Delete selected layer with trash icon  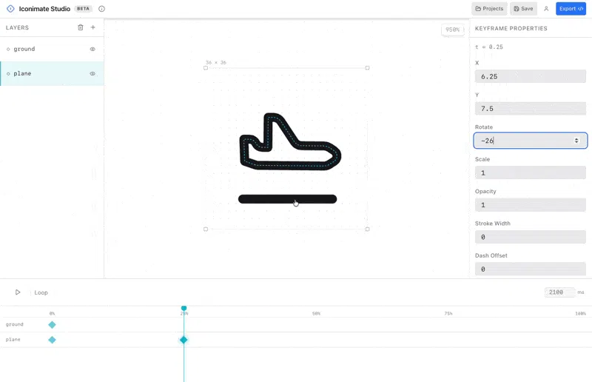click(81, 27)
